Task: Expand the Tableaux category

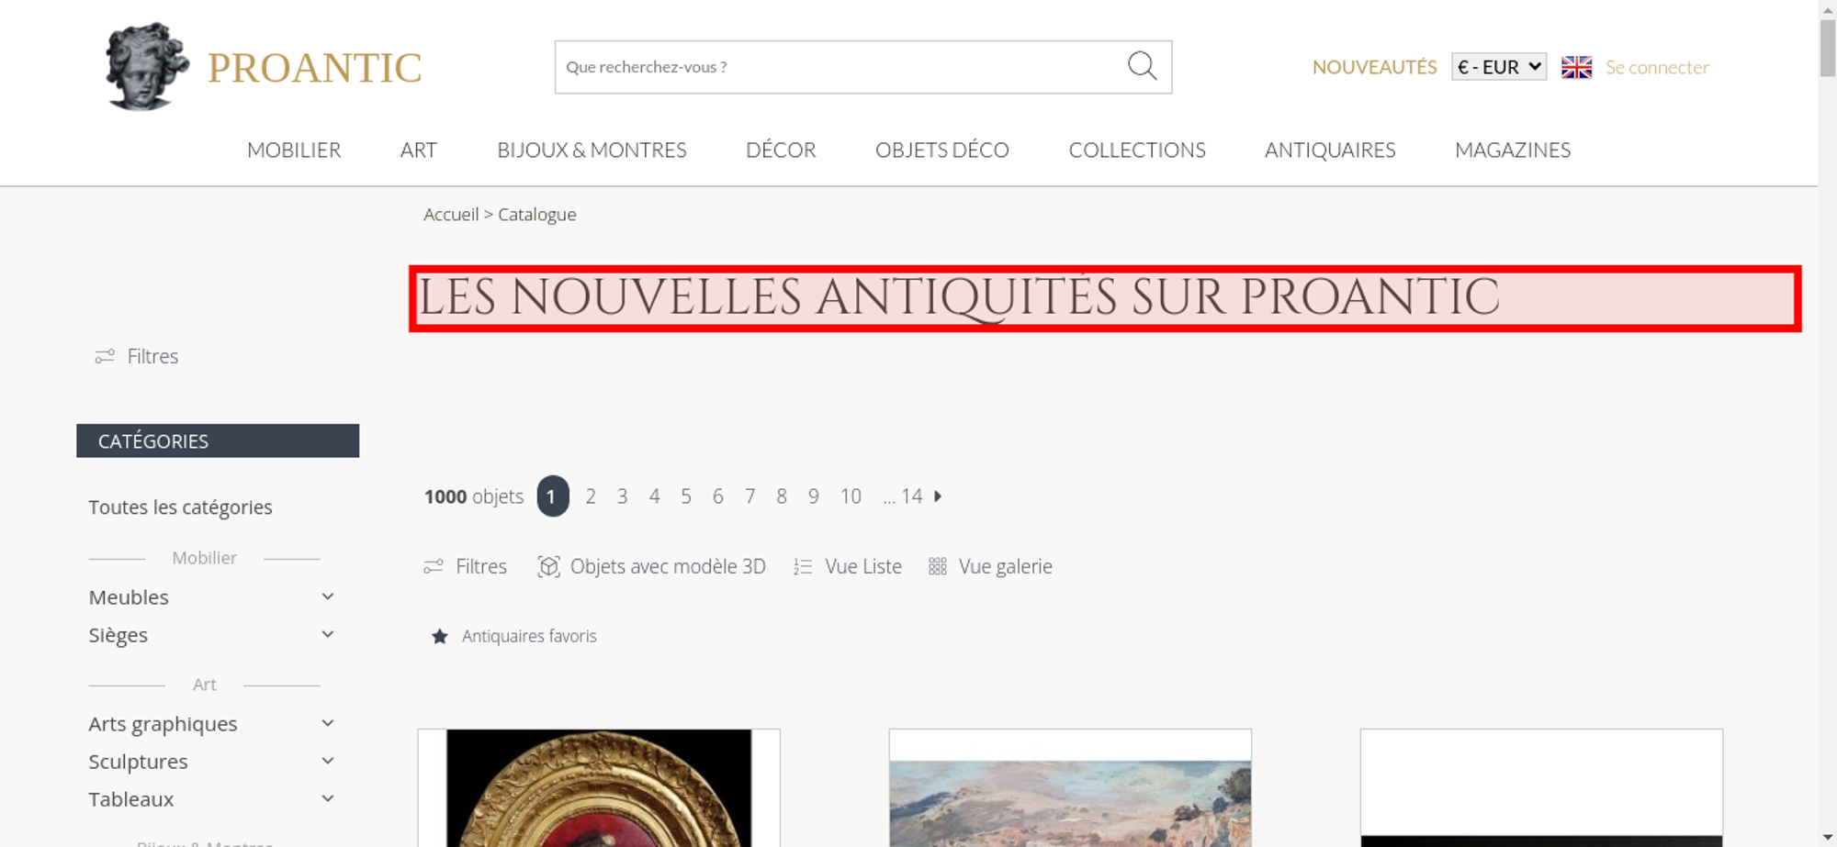Action: pos(327,798)
